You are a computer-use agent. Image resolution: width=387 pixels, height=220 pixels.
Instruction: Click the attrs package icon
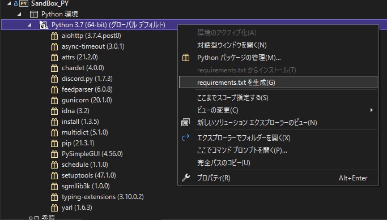(54, 57)
